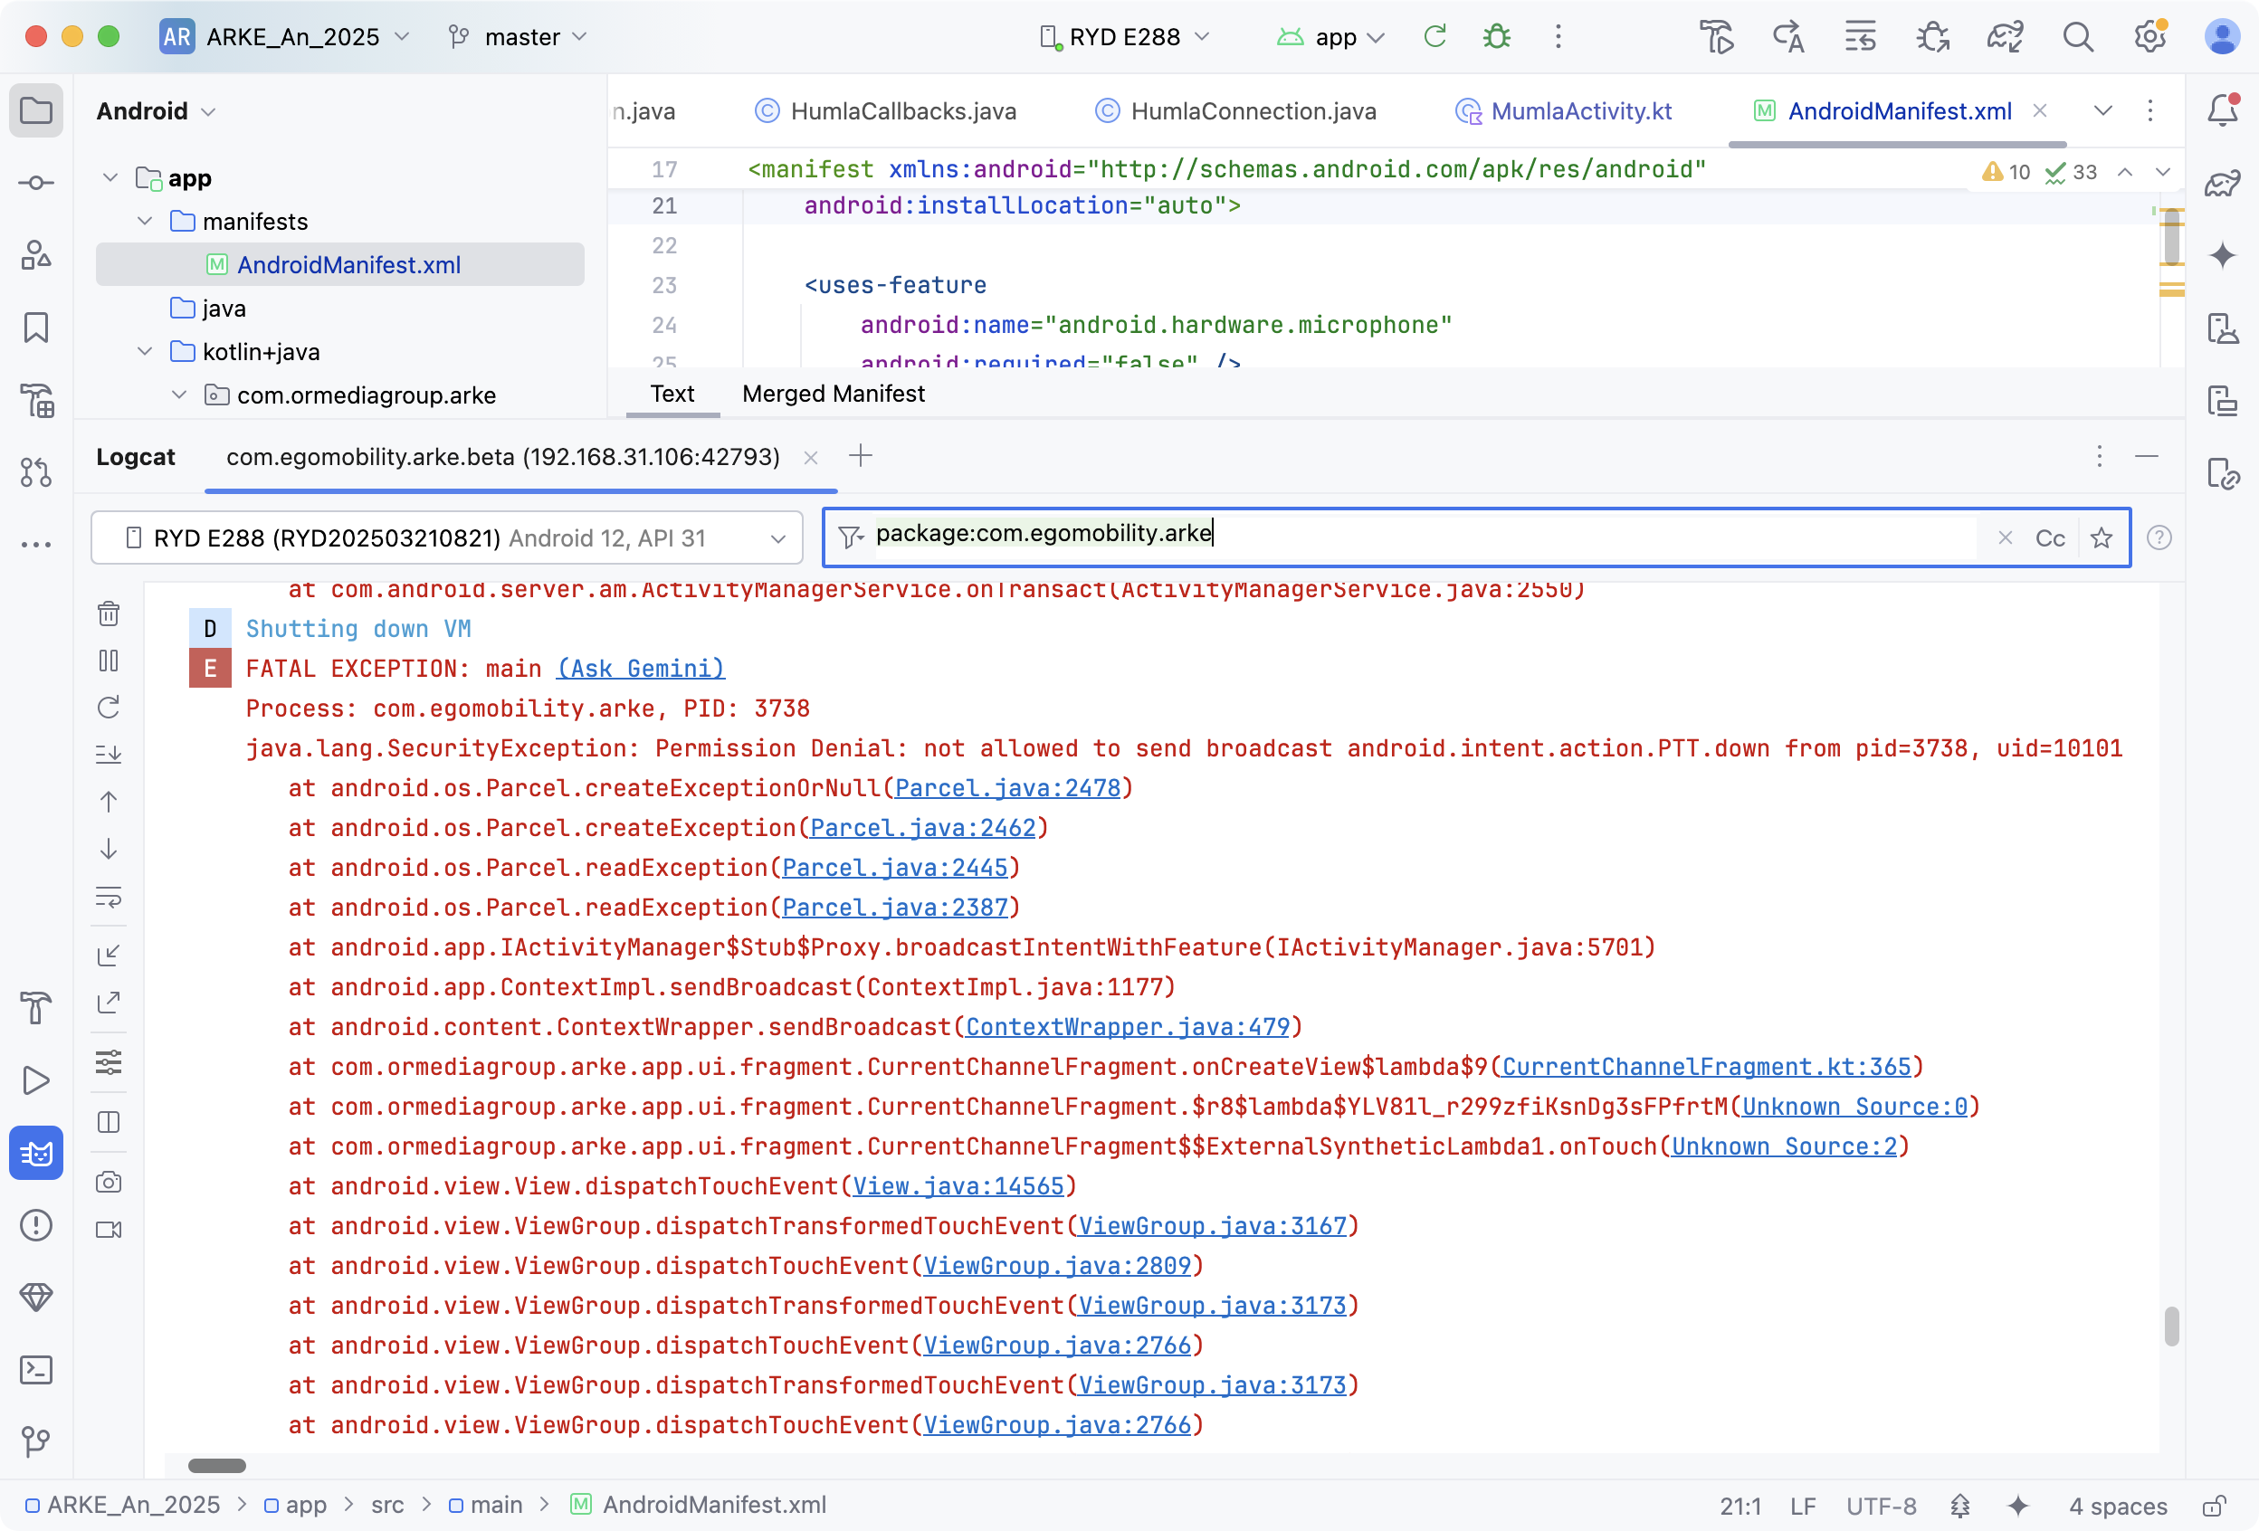The image size is (2259, 1531).
Task: Switch to the Merged Manifest tab
Action: (833, 394)
